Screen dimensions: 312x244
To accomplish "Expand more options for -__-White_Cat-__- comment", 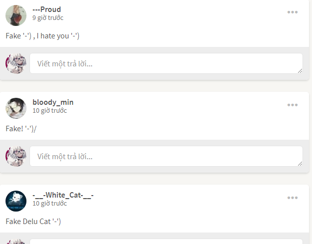I will pyautogui.click(x=293, y=198).
